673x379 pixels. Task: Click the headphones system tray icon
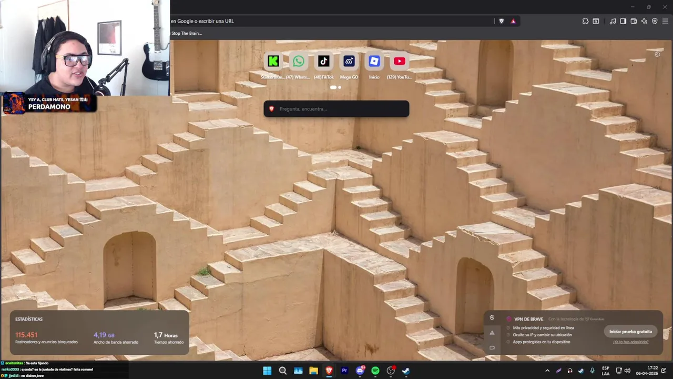point(570,371)
